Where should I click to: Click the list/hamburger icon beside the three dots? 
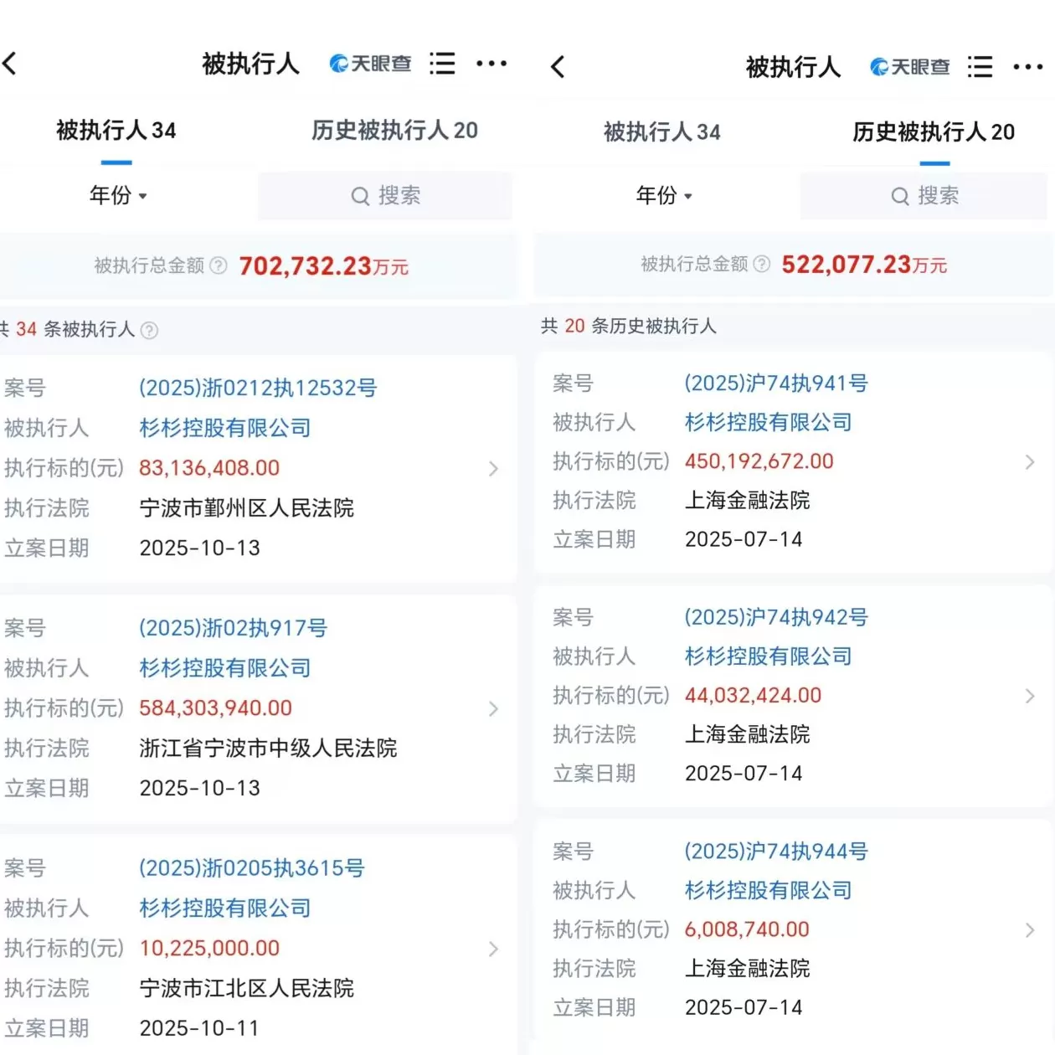coord(442,64)
